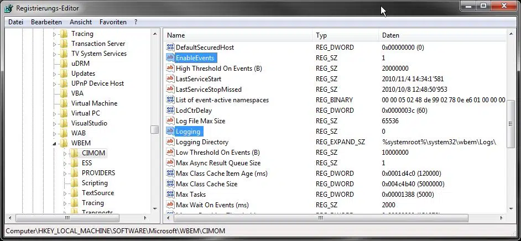Expand the PROVIDERS subkey

[x=65, y=173]
